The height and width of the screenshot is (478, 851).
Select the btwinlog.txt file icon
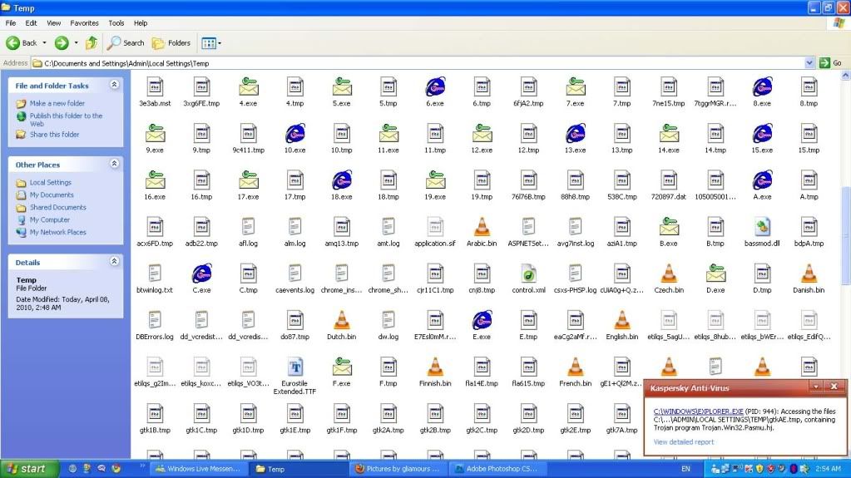[x=155, y=273]
